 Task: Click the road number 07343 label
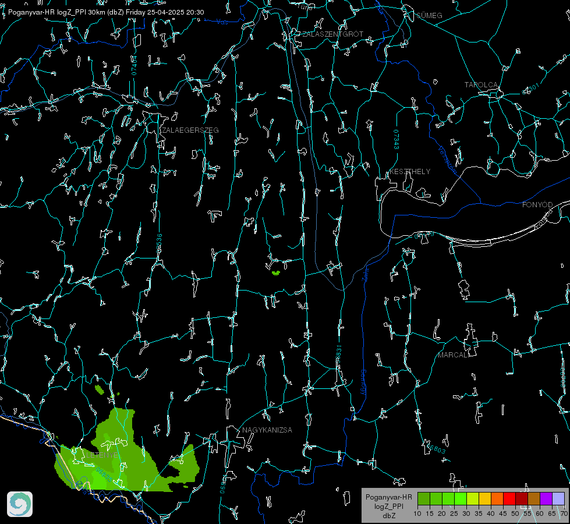click(x=396, y=140)
